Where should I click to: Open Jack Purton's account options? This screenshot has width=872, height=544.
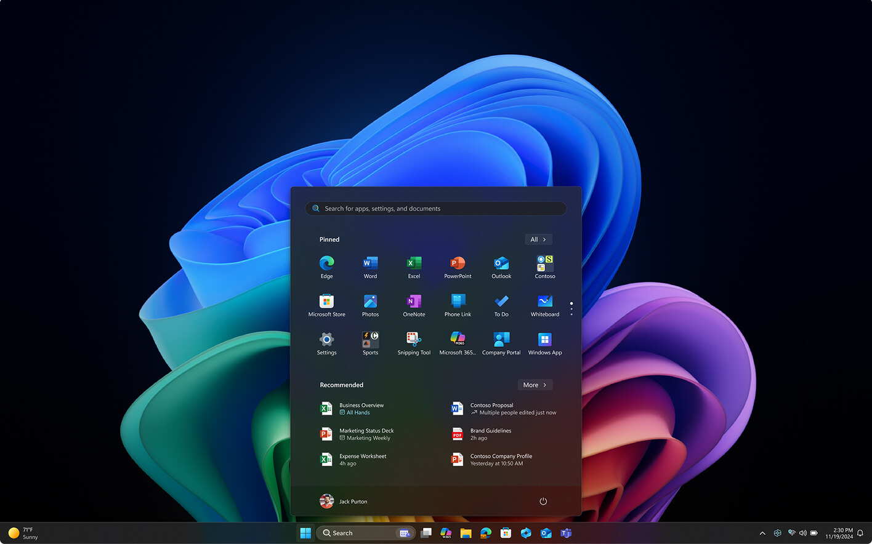(x=344, y=501)
